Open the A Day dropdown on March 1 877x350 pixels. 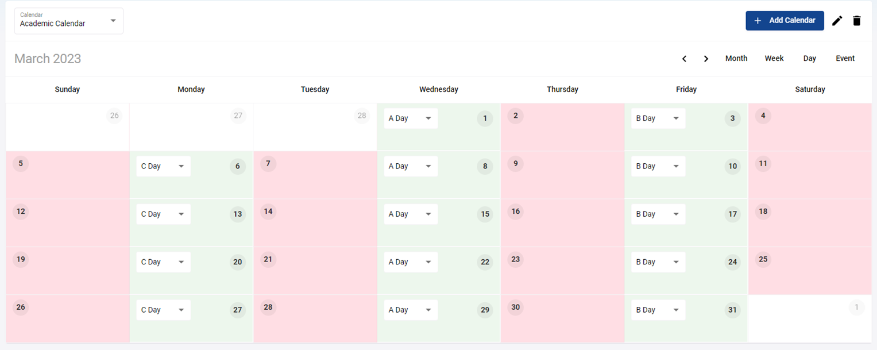410,118
